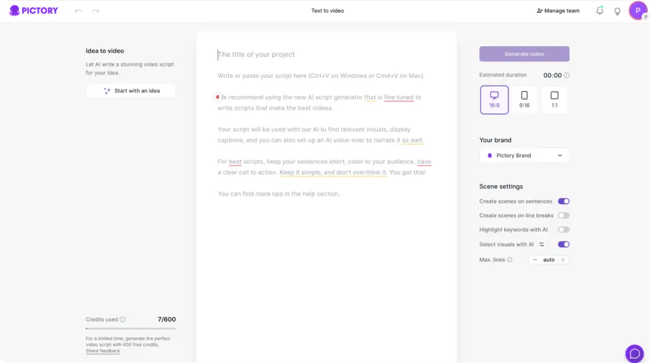This screenshot has width=650, height=363.
Task: Click Manage team
Action: (x=558, y=11)
